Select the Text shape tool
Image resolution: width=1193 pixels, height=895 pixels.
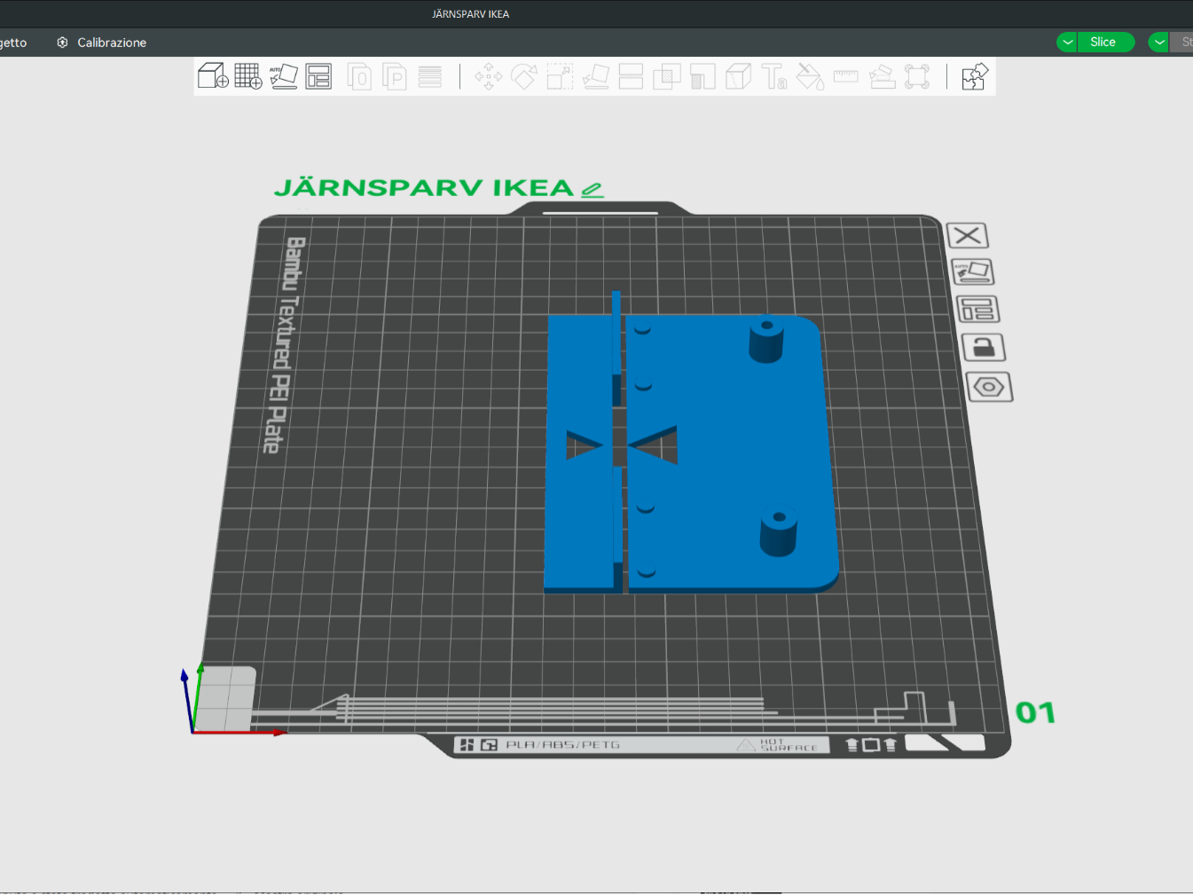773,76
